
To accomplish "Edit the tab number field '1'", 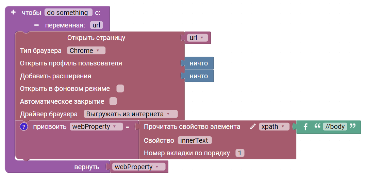I will 240,153.
